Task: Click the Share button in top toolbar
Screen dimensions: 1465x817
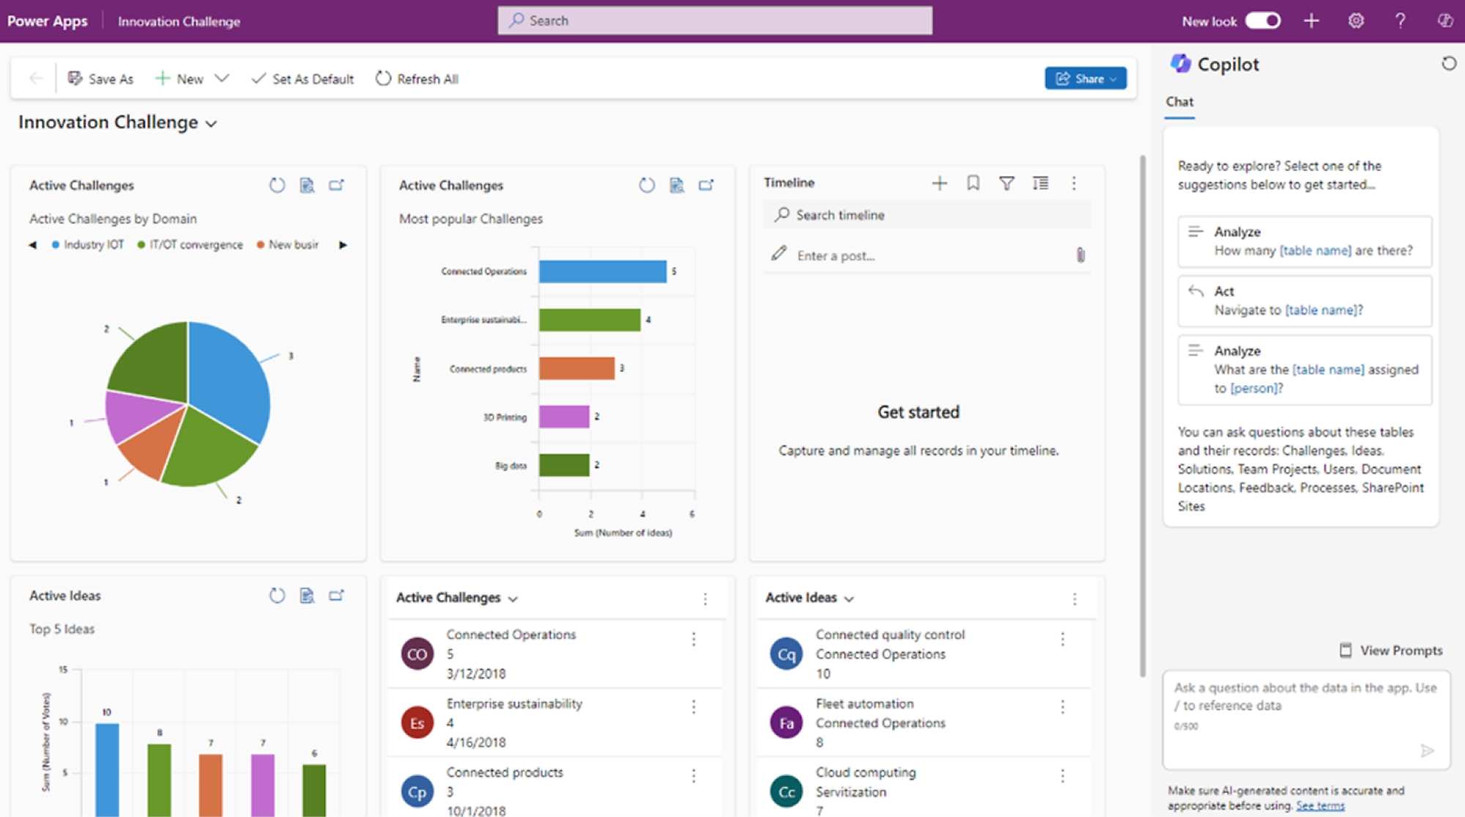Action: pos(1086,78)
